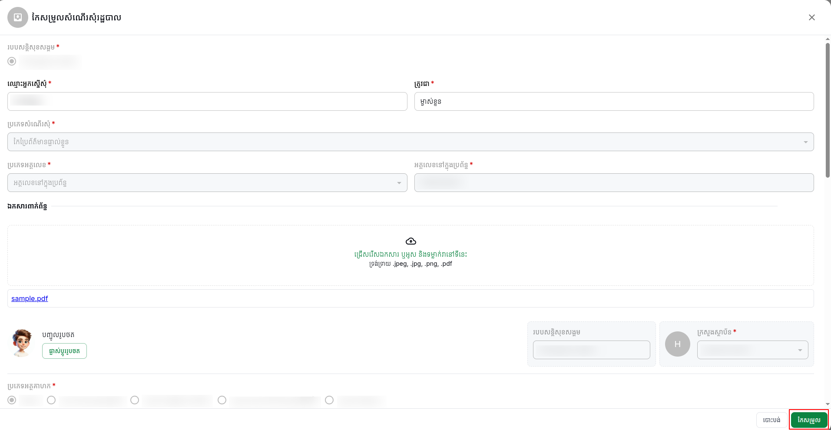Select the social security scheme radio option

[12, 61]
